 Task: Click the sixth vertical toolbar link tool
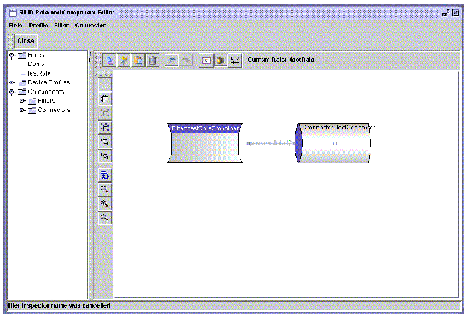(x=105, y=156)
